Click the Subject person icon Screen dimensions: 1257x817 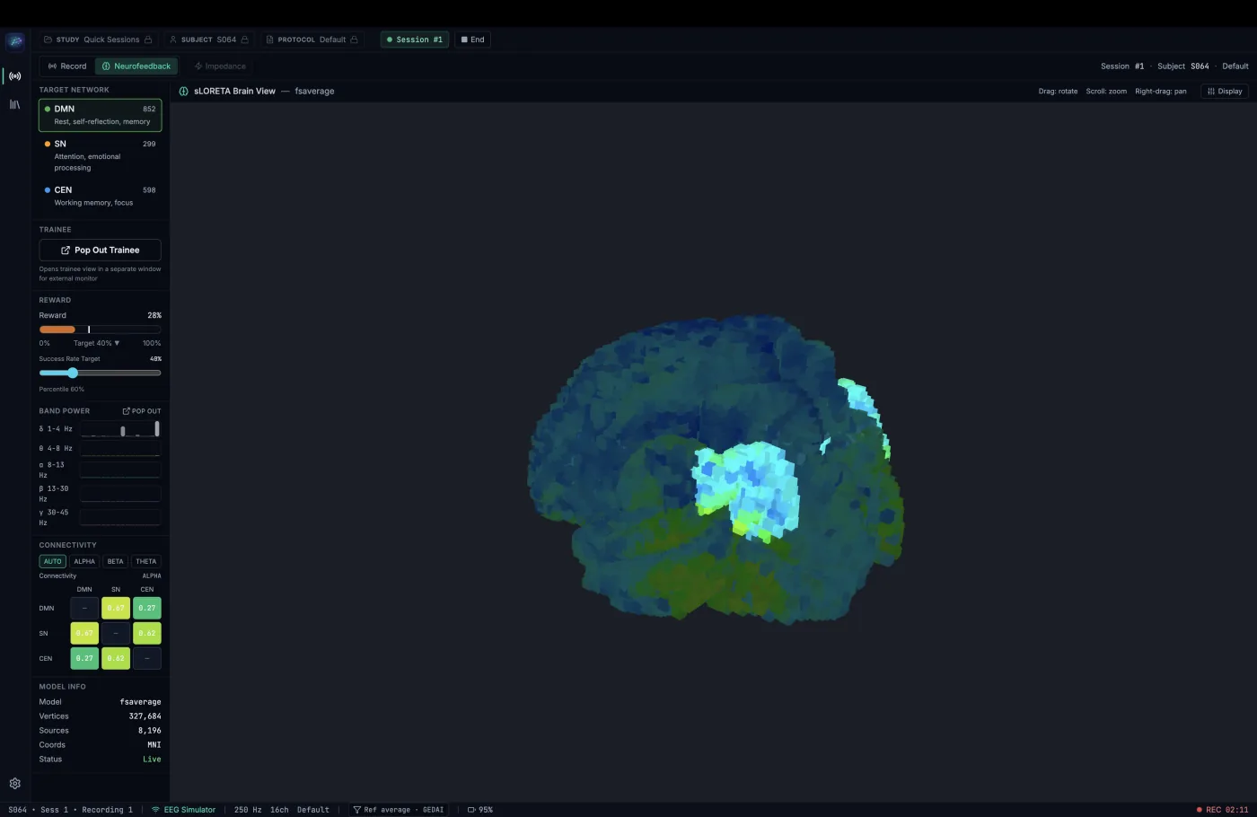173,40
